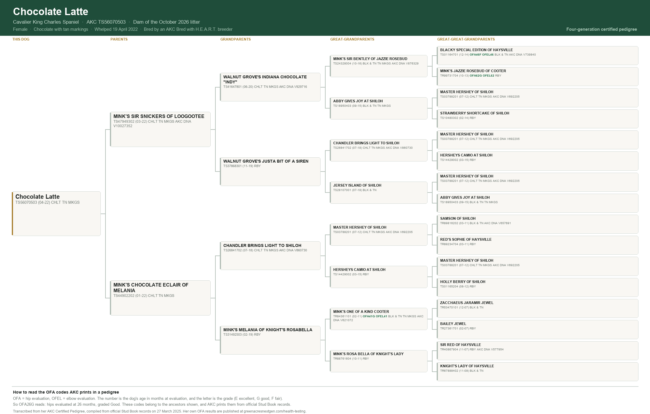Open WALNUT GROVE'S JUSTA BIT OF A SIREN entry

pos(270,172)
